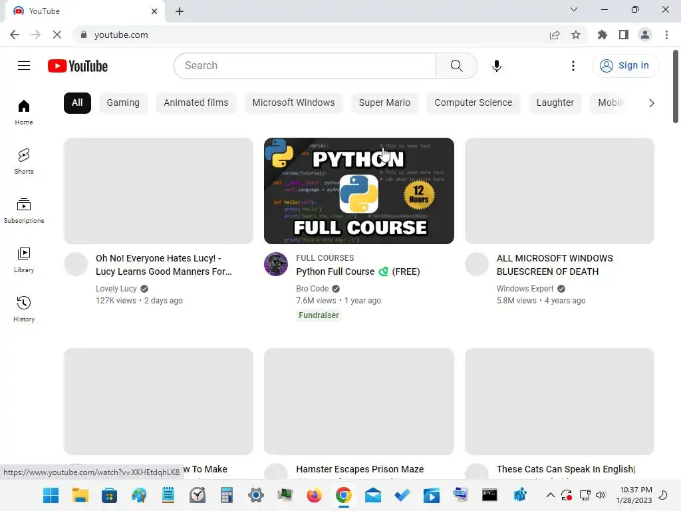This screenshot has height=511, width=681.
Task: Open Windows Expert channel link
Action: tap(525, 289)
